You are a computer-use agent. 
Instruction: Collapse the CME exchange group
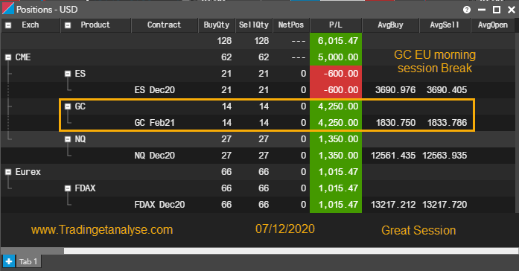[x=8, y=57]
